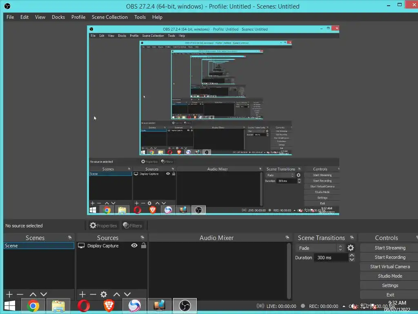This screenshot has height=314, width=418.
Task: Pop out the Scene Transitions dock
Action: tap(351, 238)
